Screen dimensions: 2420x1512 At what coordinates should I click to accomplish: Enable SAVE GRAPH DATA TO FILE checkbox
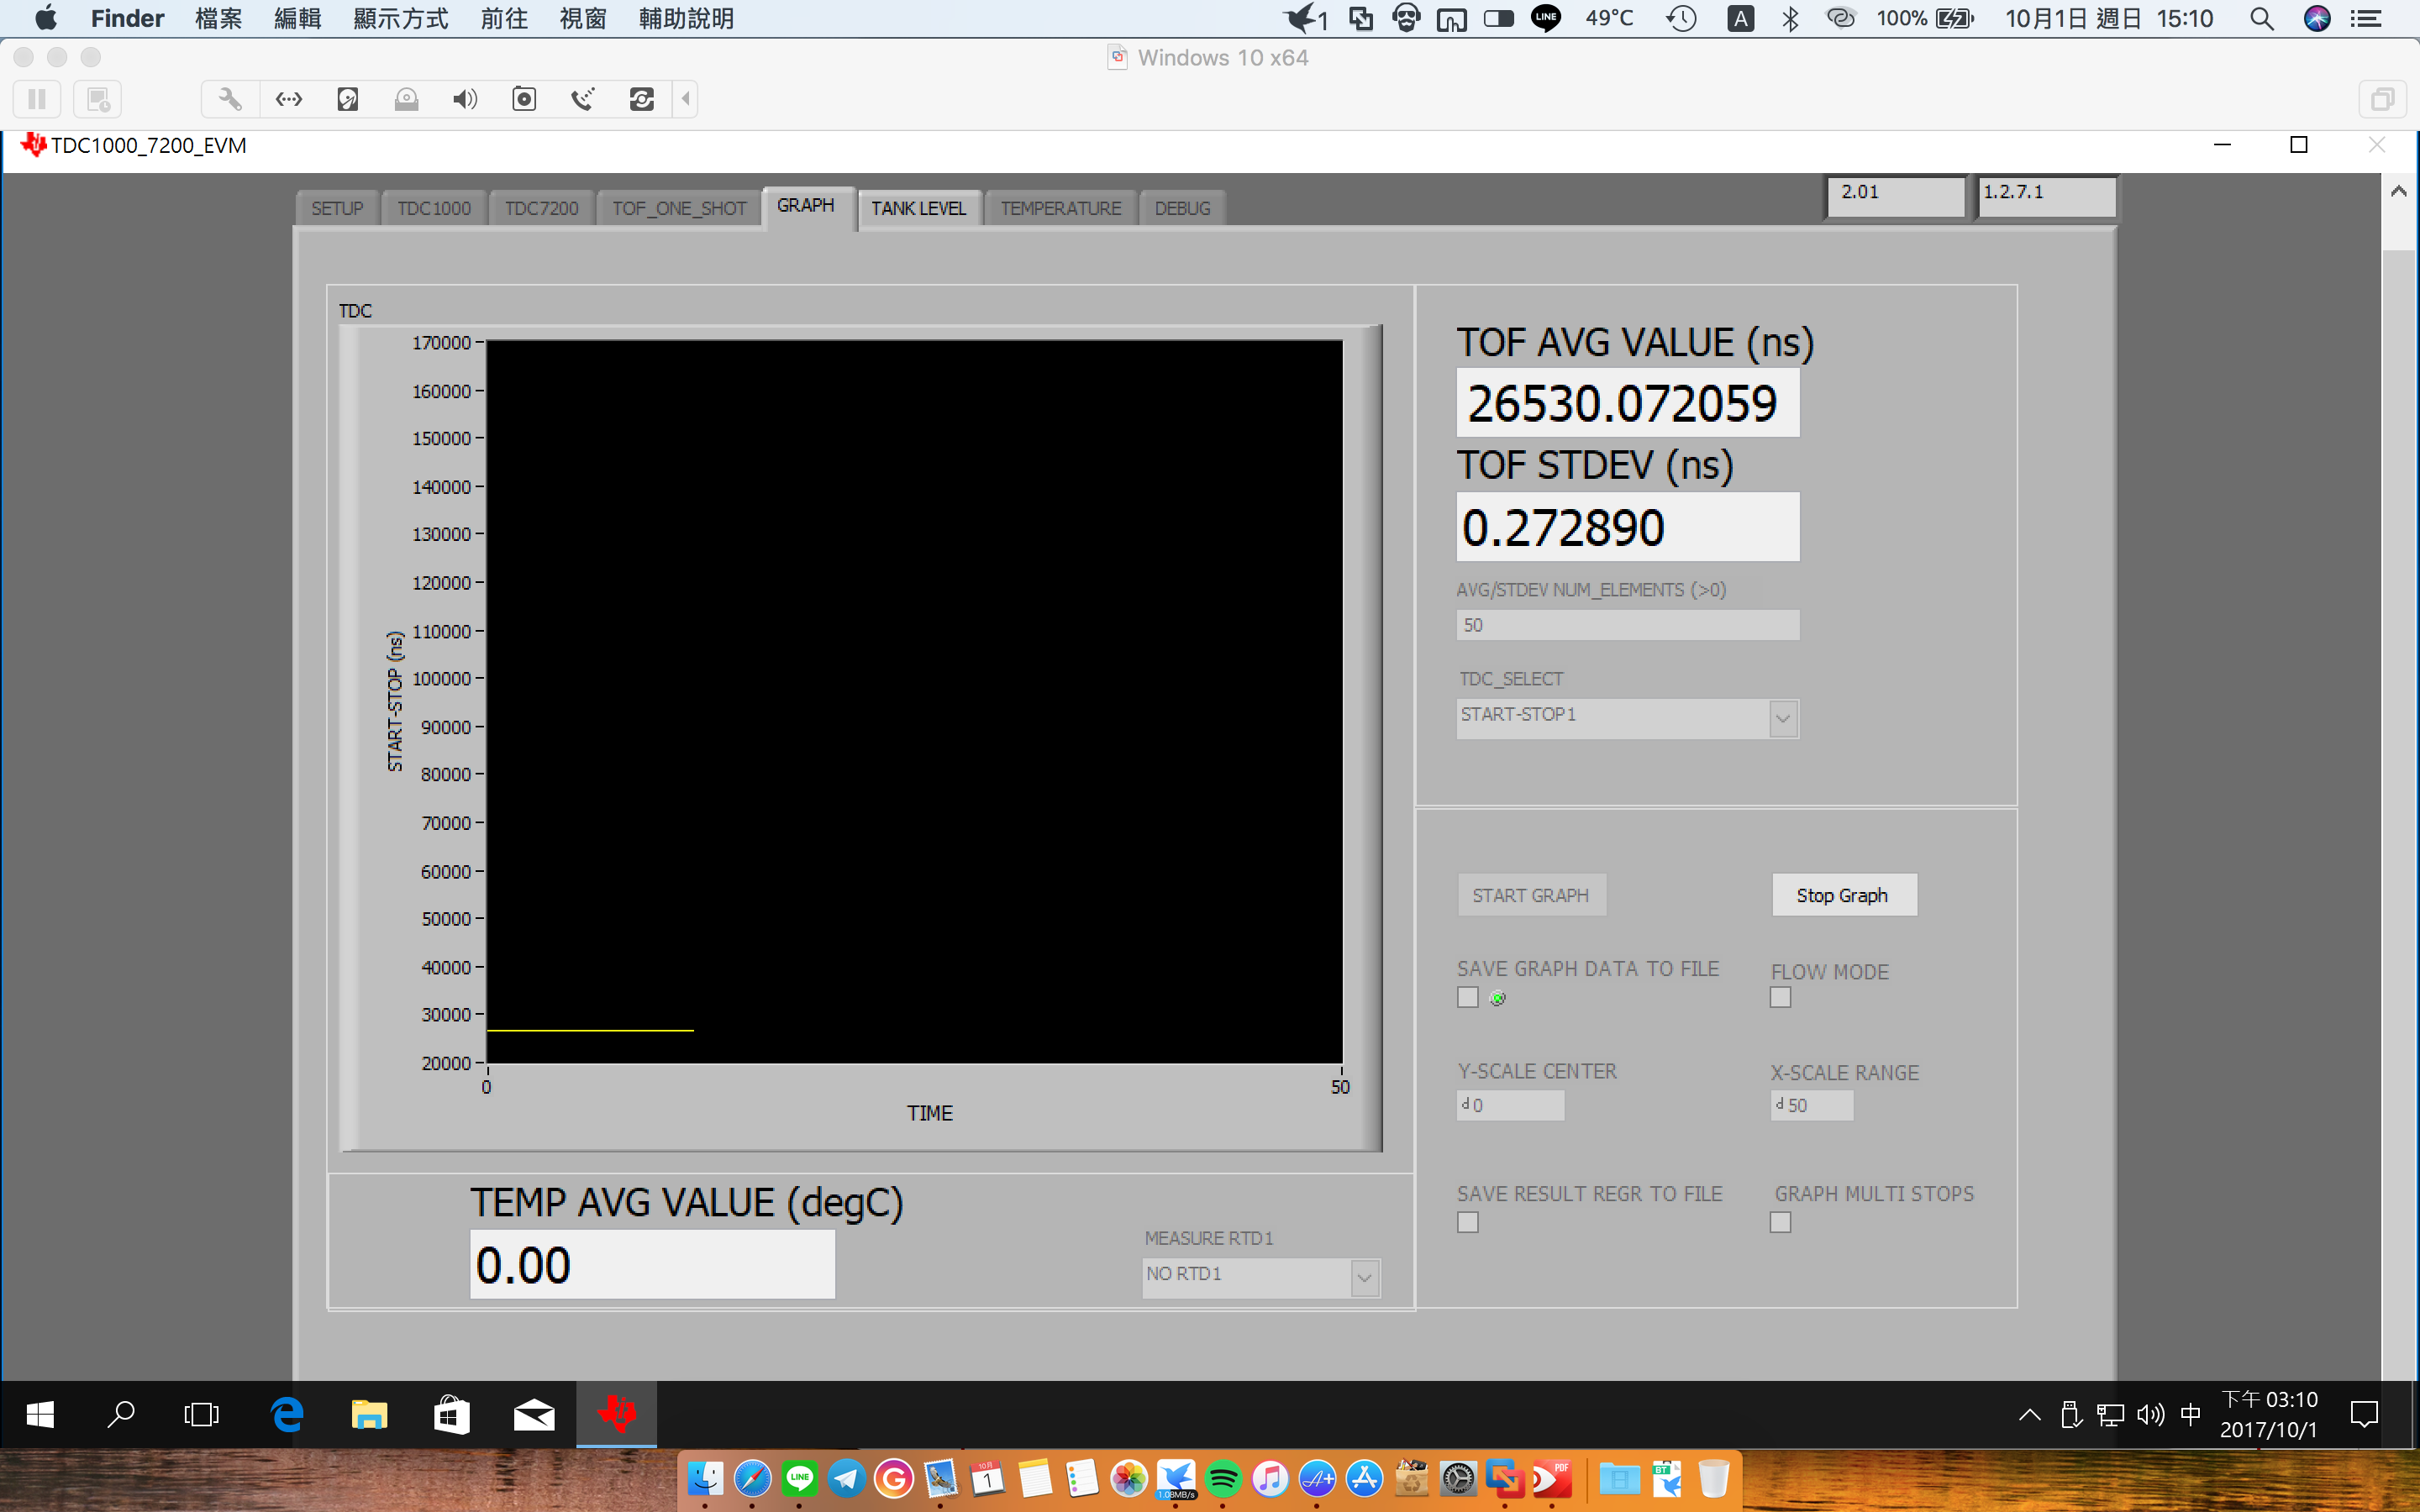click(x=1467, y=997)
